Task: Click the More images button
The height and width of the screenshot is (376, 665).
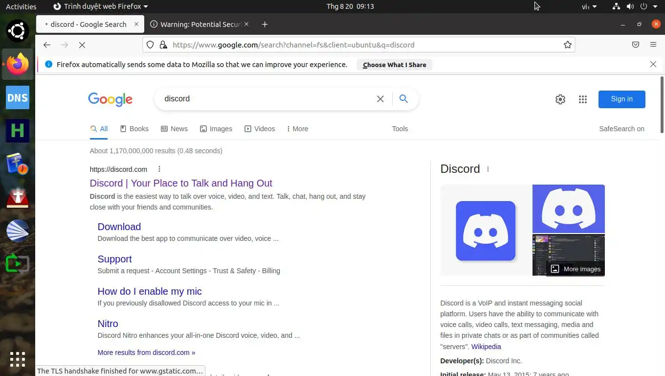Action: (576, 269)
